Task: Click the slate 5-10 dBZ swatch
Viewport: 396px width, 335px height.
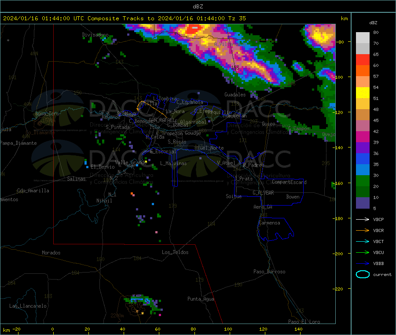Action: pyautogui.click(x=363, y=203)
